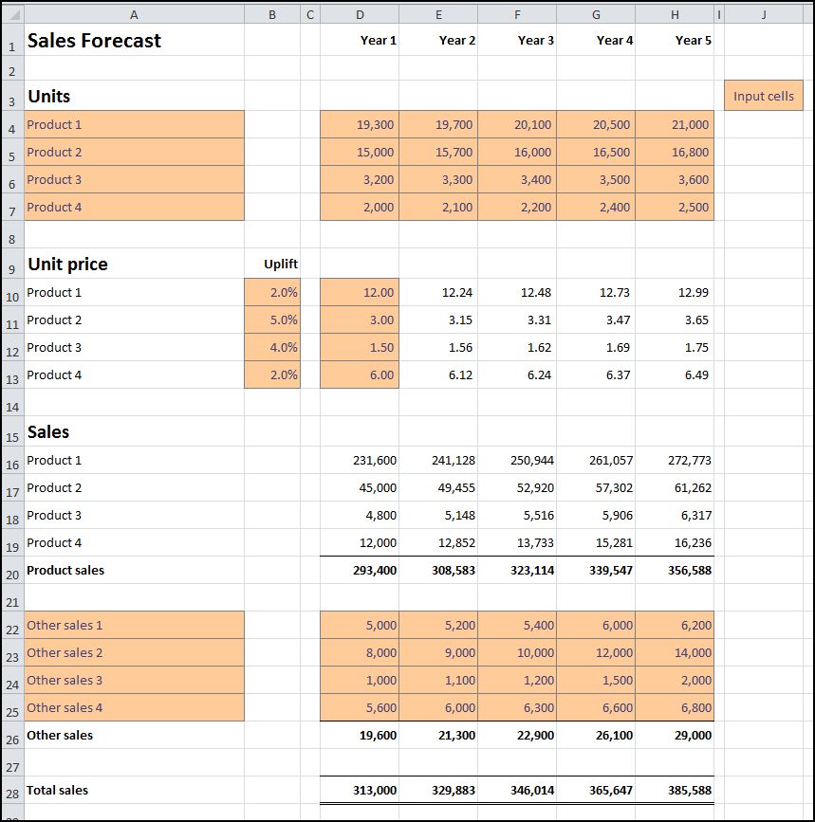
Task: Click the Year 3 header cell
Action: tap(517, 40)
